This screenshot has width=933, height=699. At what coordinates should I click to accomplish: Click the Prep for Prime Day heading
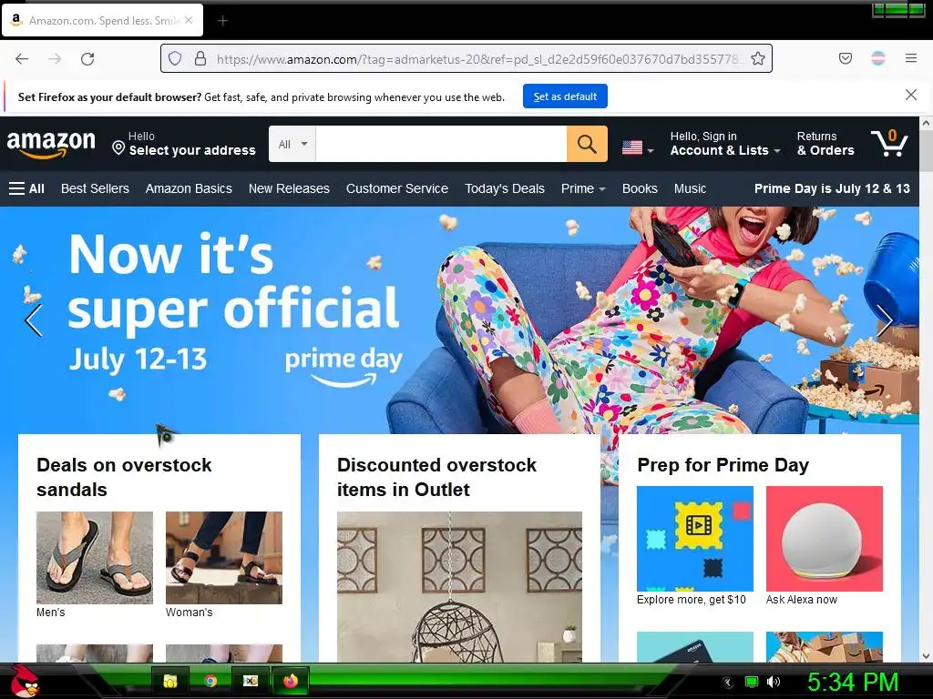[x=723, y=465]
